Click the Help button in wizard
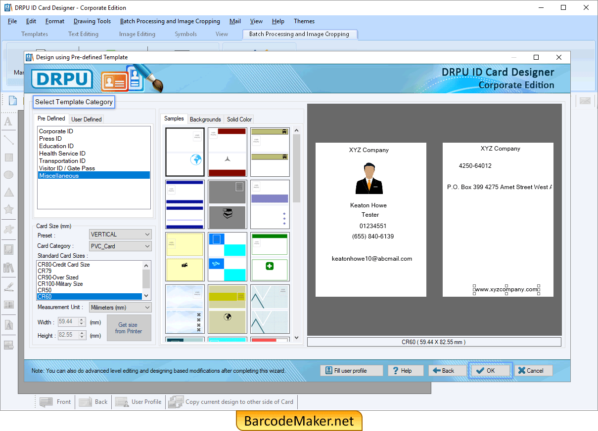 click(x=406, y=370)
